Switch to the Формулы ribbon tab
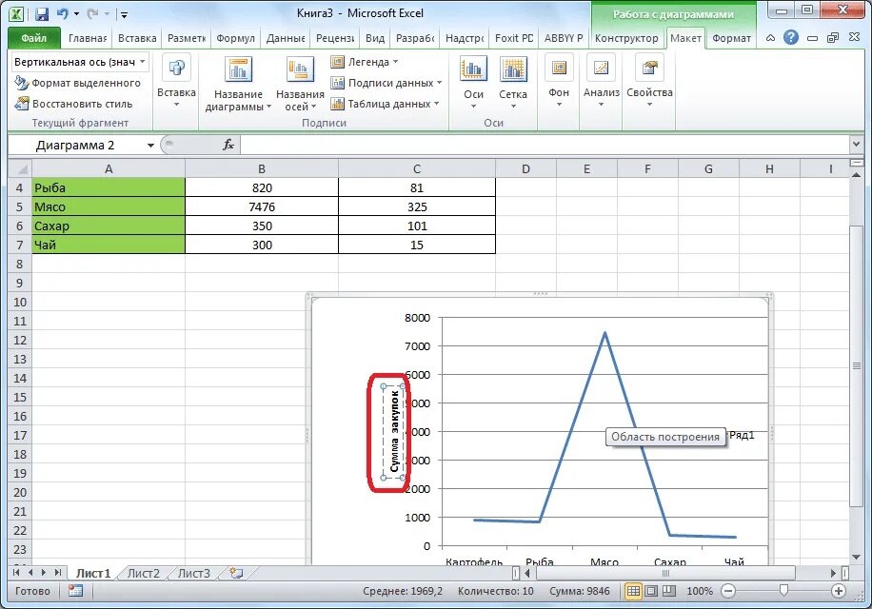Screen dimensions: 872x609 click(x=235, y=38)
